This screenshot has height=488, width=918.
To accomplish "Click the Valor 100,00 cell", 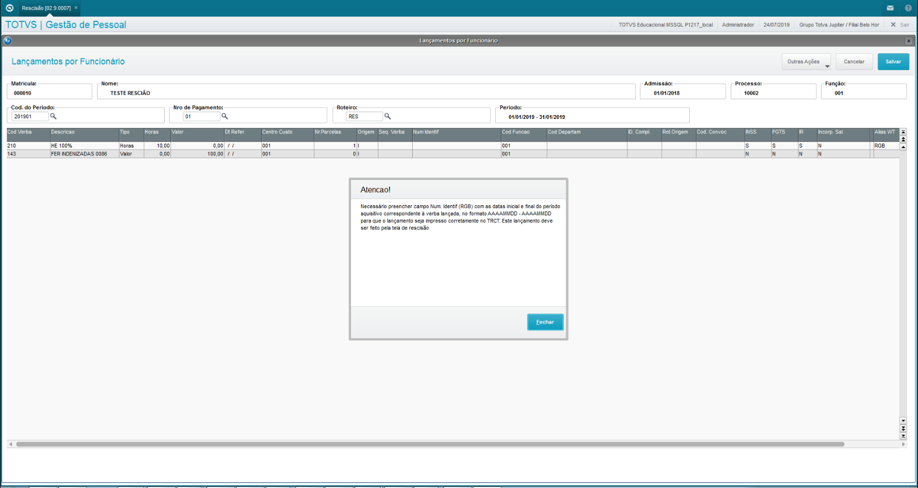I will [x=197, y=154].
